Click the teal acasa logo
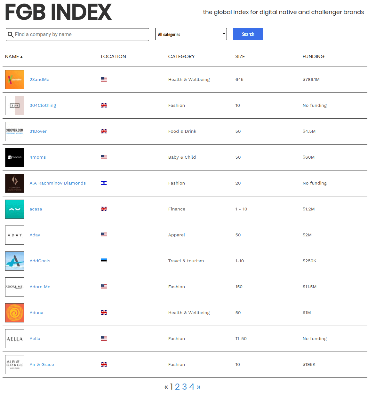368x396 pixels. 15,209
